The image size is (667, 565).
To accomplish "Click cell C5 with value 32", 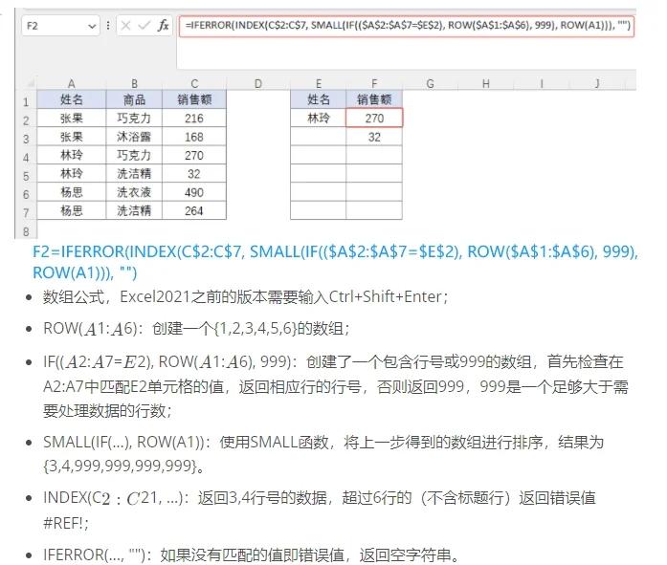I will pyautogui.click(x=194, y=173).
